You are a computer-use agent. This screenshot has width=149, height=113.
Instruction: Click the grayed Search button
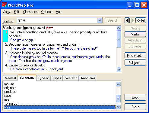(x=113, y=20)
